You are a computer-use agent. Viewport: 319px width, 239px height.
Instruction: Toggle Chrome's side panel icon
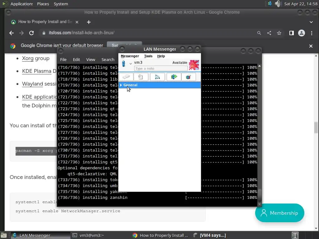pos(292,33)
